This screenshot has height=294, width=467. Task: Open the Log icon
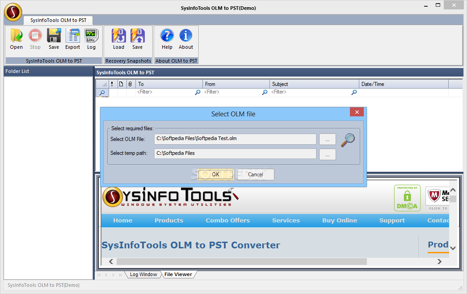(x=91, y=39)
